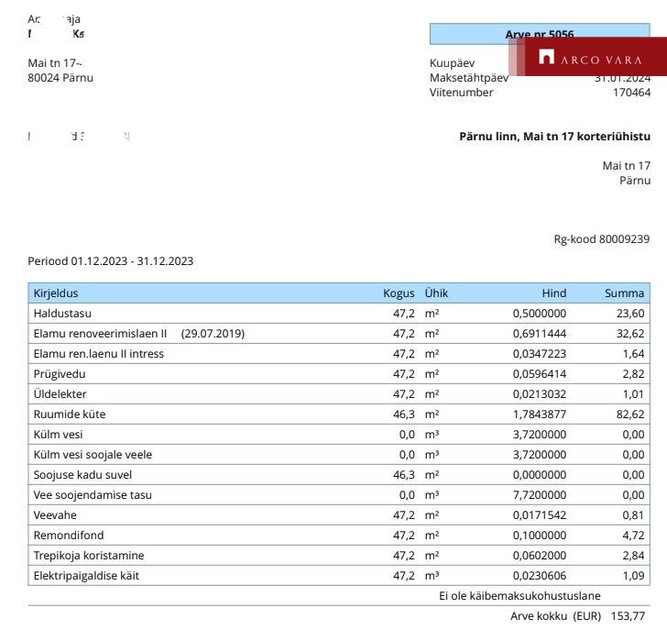Select Elektripaigaldise sum 1,09
Viewport: 667px width, 630px height.
point(633,576)
